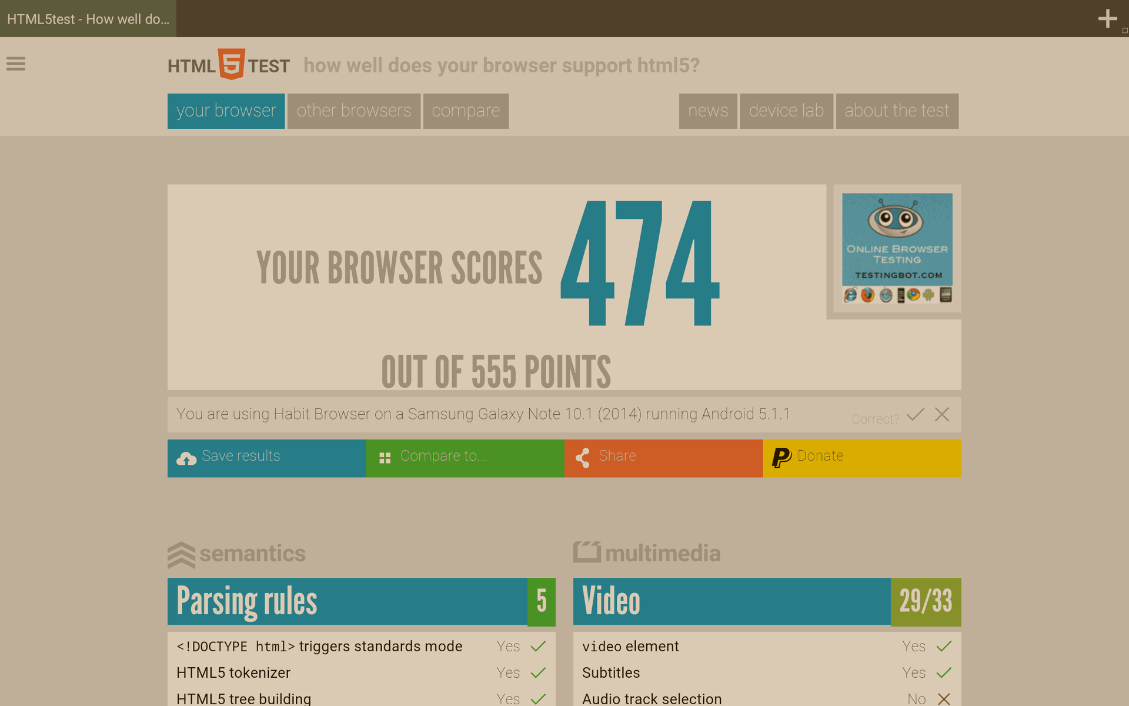Screen dimensions: 1129x706
Task: Click the PayPal icon on Donate
Action: click(x=781, y=457)
